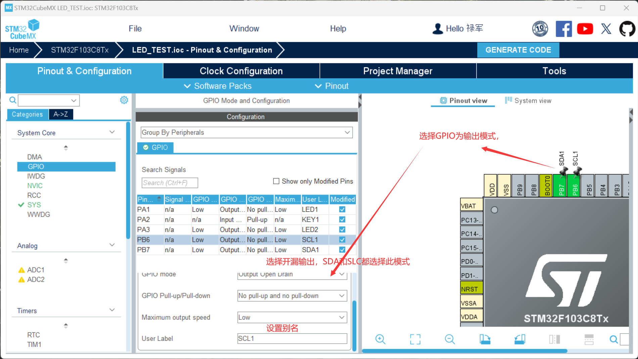Toggle the Modified checkbox for PA2
The image size is (638, 359).
click(x=342, y=219)
